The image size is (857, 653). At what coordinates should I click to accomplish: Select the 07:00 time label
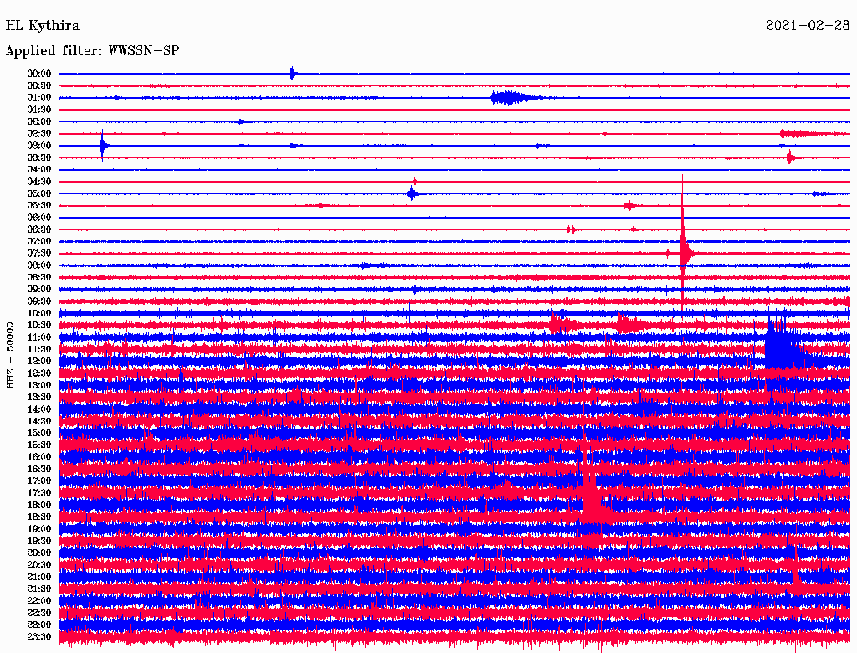39,241
